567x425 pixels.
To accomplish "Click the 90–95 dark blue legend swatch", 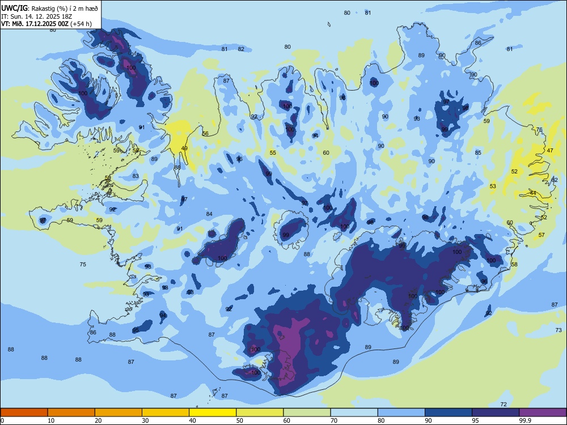I will [448, 413].
